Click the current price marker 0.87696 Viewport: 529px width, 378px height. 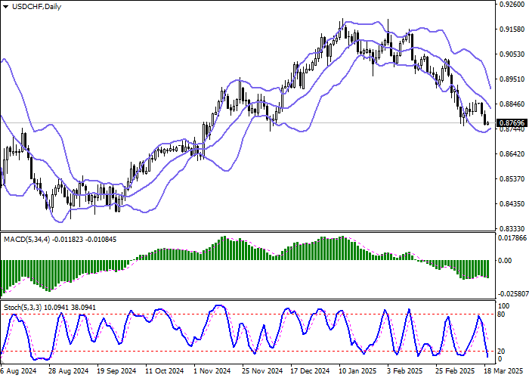[x=510, y=122]
